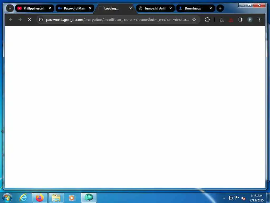
Task: Open the Extensions puzzle icon
Action: pyautogui.click(x=207, y=20)
